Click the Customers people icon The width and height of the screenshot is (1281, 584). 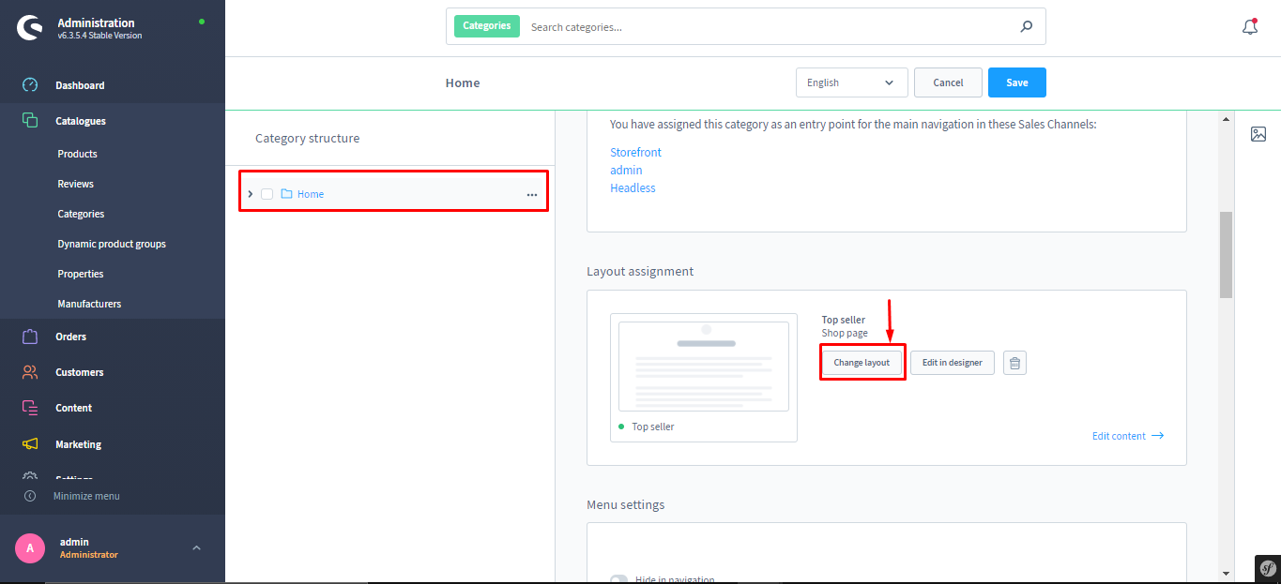[x=30, y=372]
